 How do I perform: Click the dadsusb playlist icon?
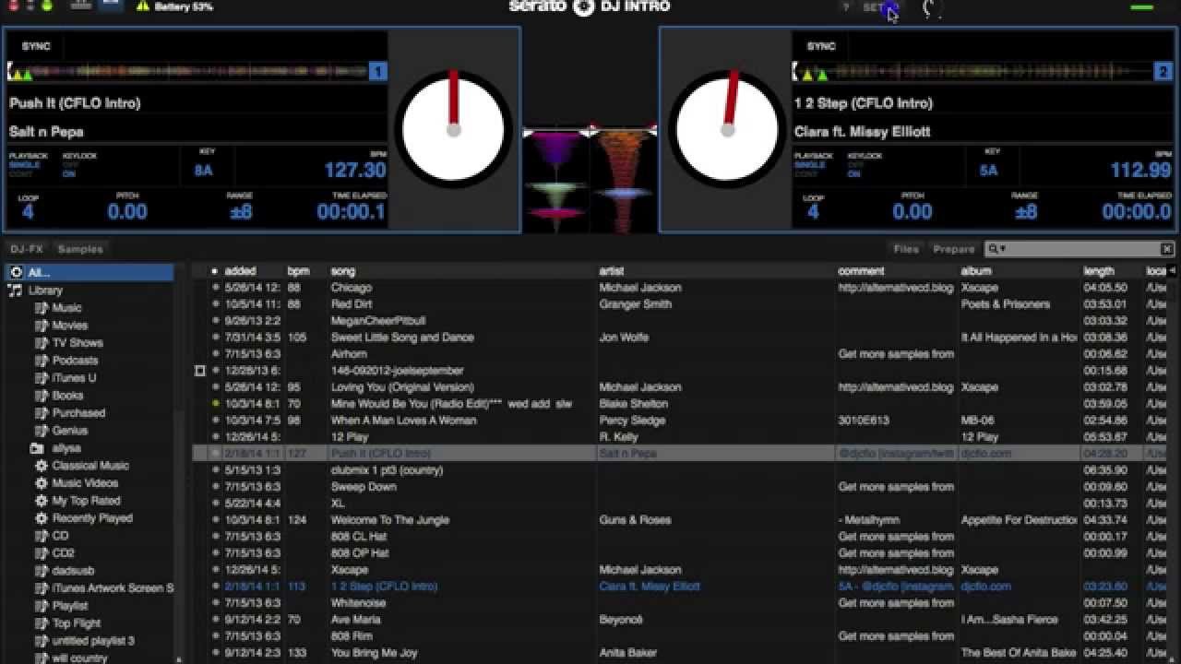[41, 571]
